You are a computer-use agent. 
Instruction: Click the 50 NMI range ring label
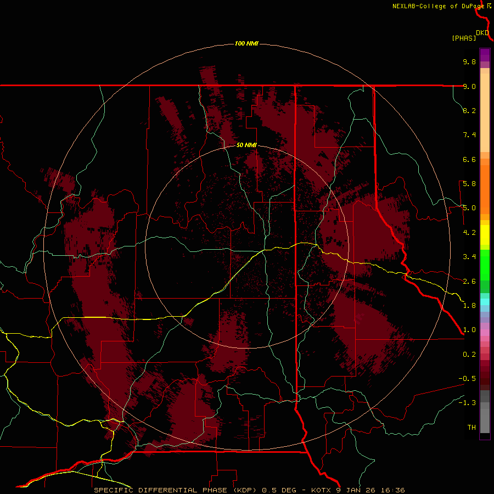[246, 145]
